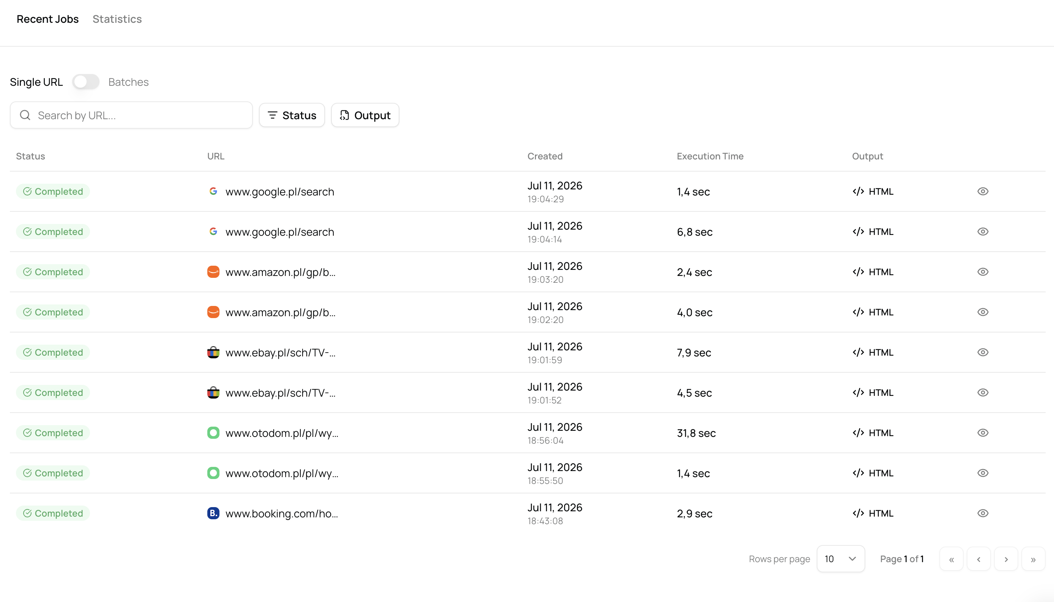Click the HTML code icon in the 4,5 sec row
The height and width of the screenshot is (602, 1054).
[x=858, y=392]
